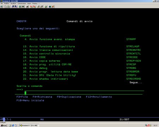This screenshot has width=159, height=127.
Task: Start macro recording from the toolbar
Action: click(31, 7)
